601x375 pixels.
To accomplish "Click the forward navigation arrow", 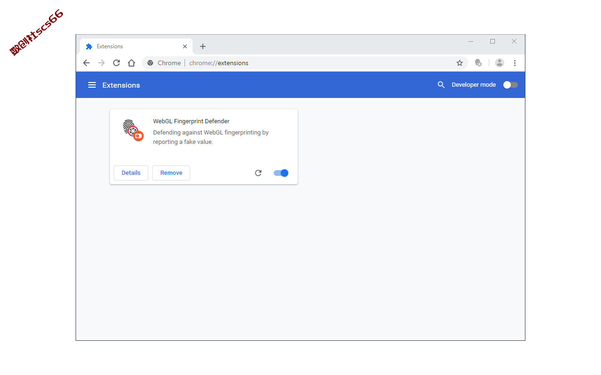I will (x=101, y=63).
